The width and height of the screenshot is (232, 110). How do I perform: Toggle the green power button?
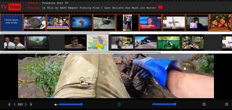119,104
